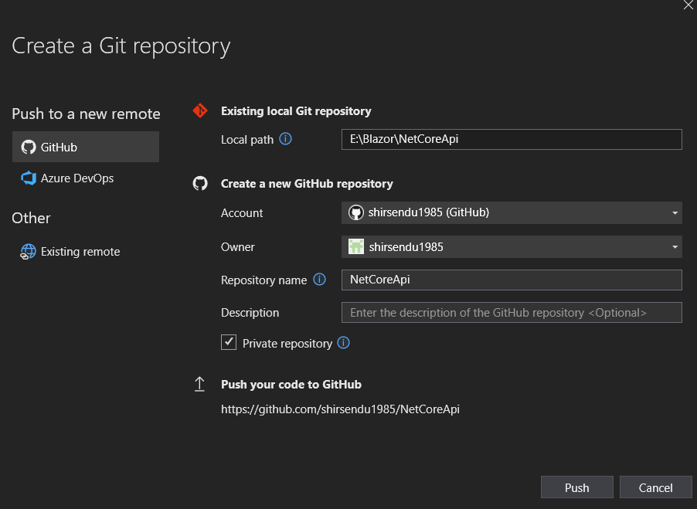The width and height of the screenshot is (697, 509).
Task: Uncheck the Private repository checkbox
Action: click(x=229, y=342)
